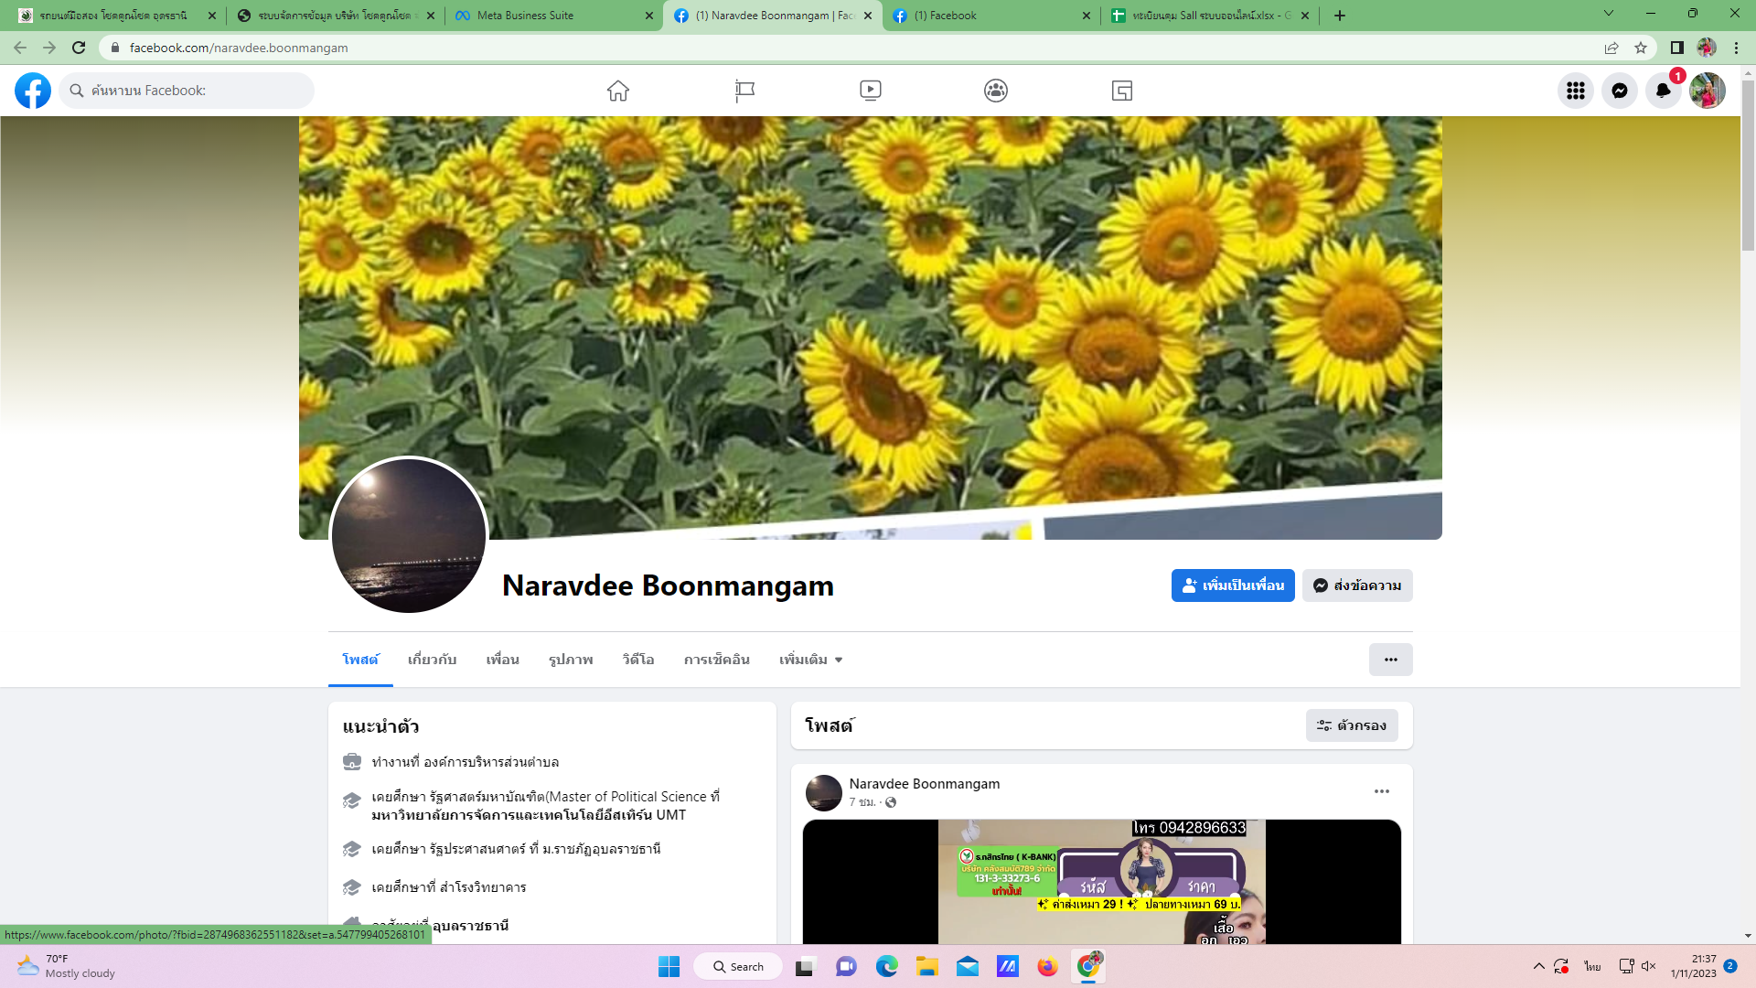1756x988 pixels.
Task: Click the vertical page scrollbar thumb
Action: click(x=1748, y=165)
